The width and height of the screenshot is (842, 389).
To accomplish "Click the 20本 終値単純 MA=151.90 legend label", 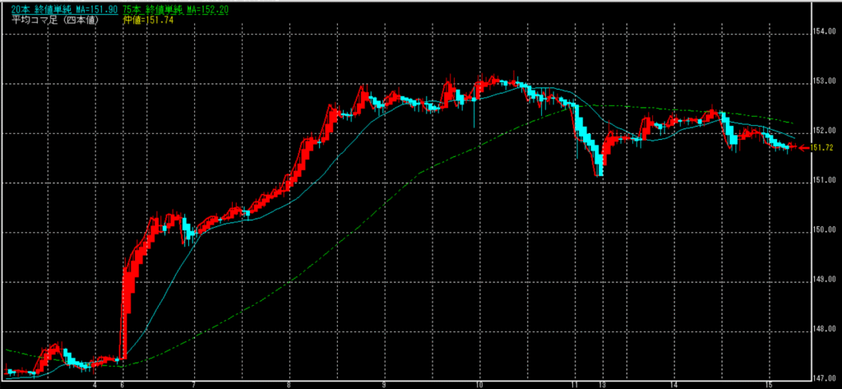I will [x=58, y=7].
